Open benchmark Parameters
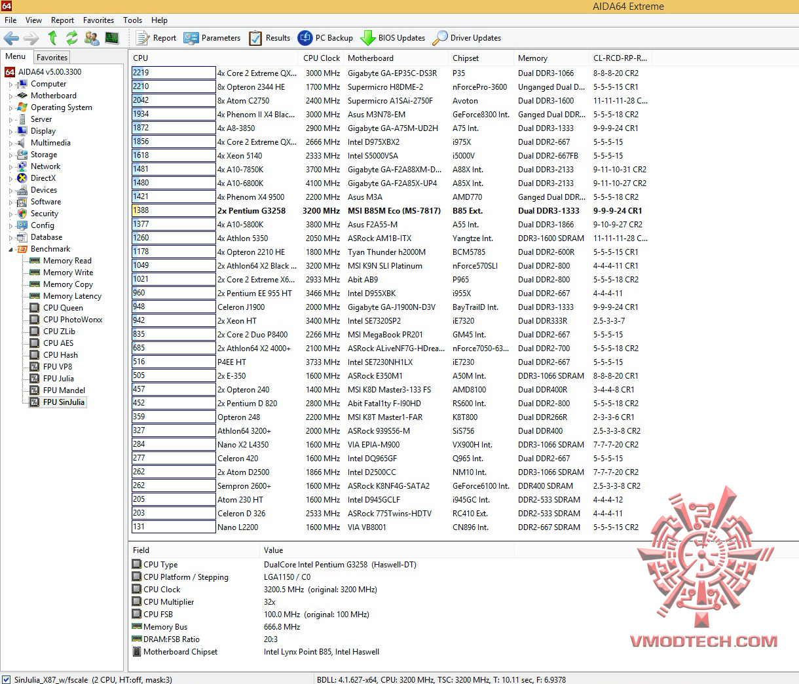This screenshot has height=684, width=799. (x=212, y=38)
